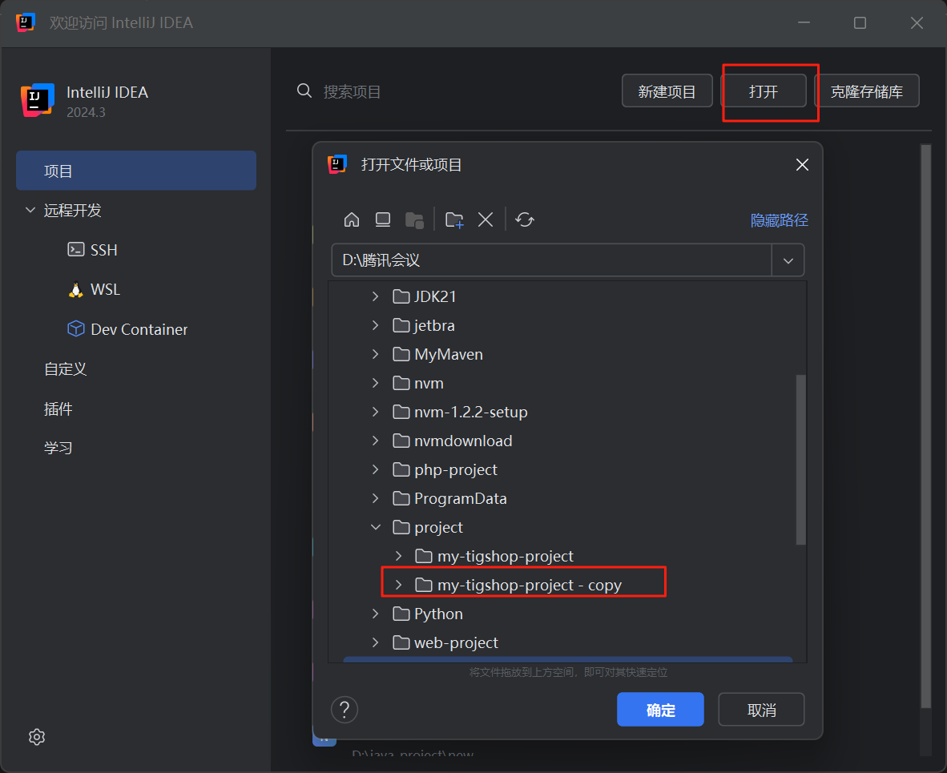Image resolution: width=947 pixels, height=773 pixels.
Task: Expand the nvm-1.2.2-setup folder
Action: coord(376,412)
